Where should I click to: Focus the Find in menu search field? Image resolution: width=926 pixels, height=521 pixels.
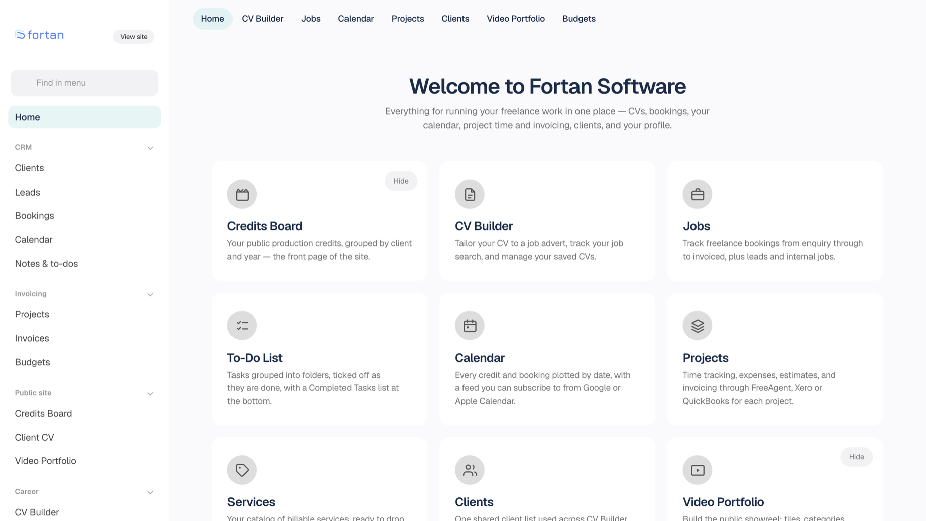pos(84,83)
